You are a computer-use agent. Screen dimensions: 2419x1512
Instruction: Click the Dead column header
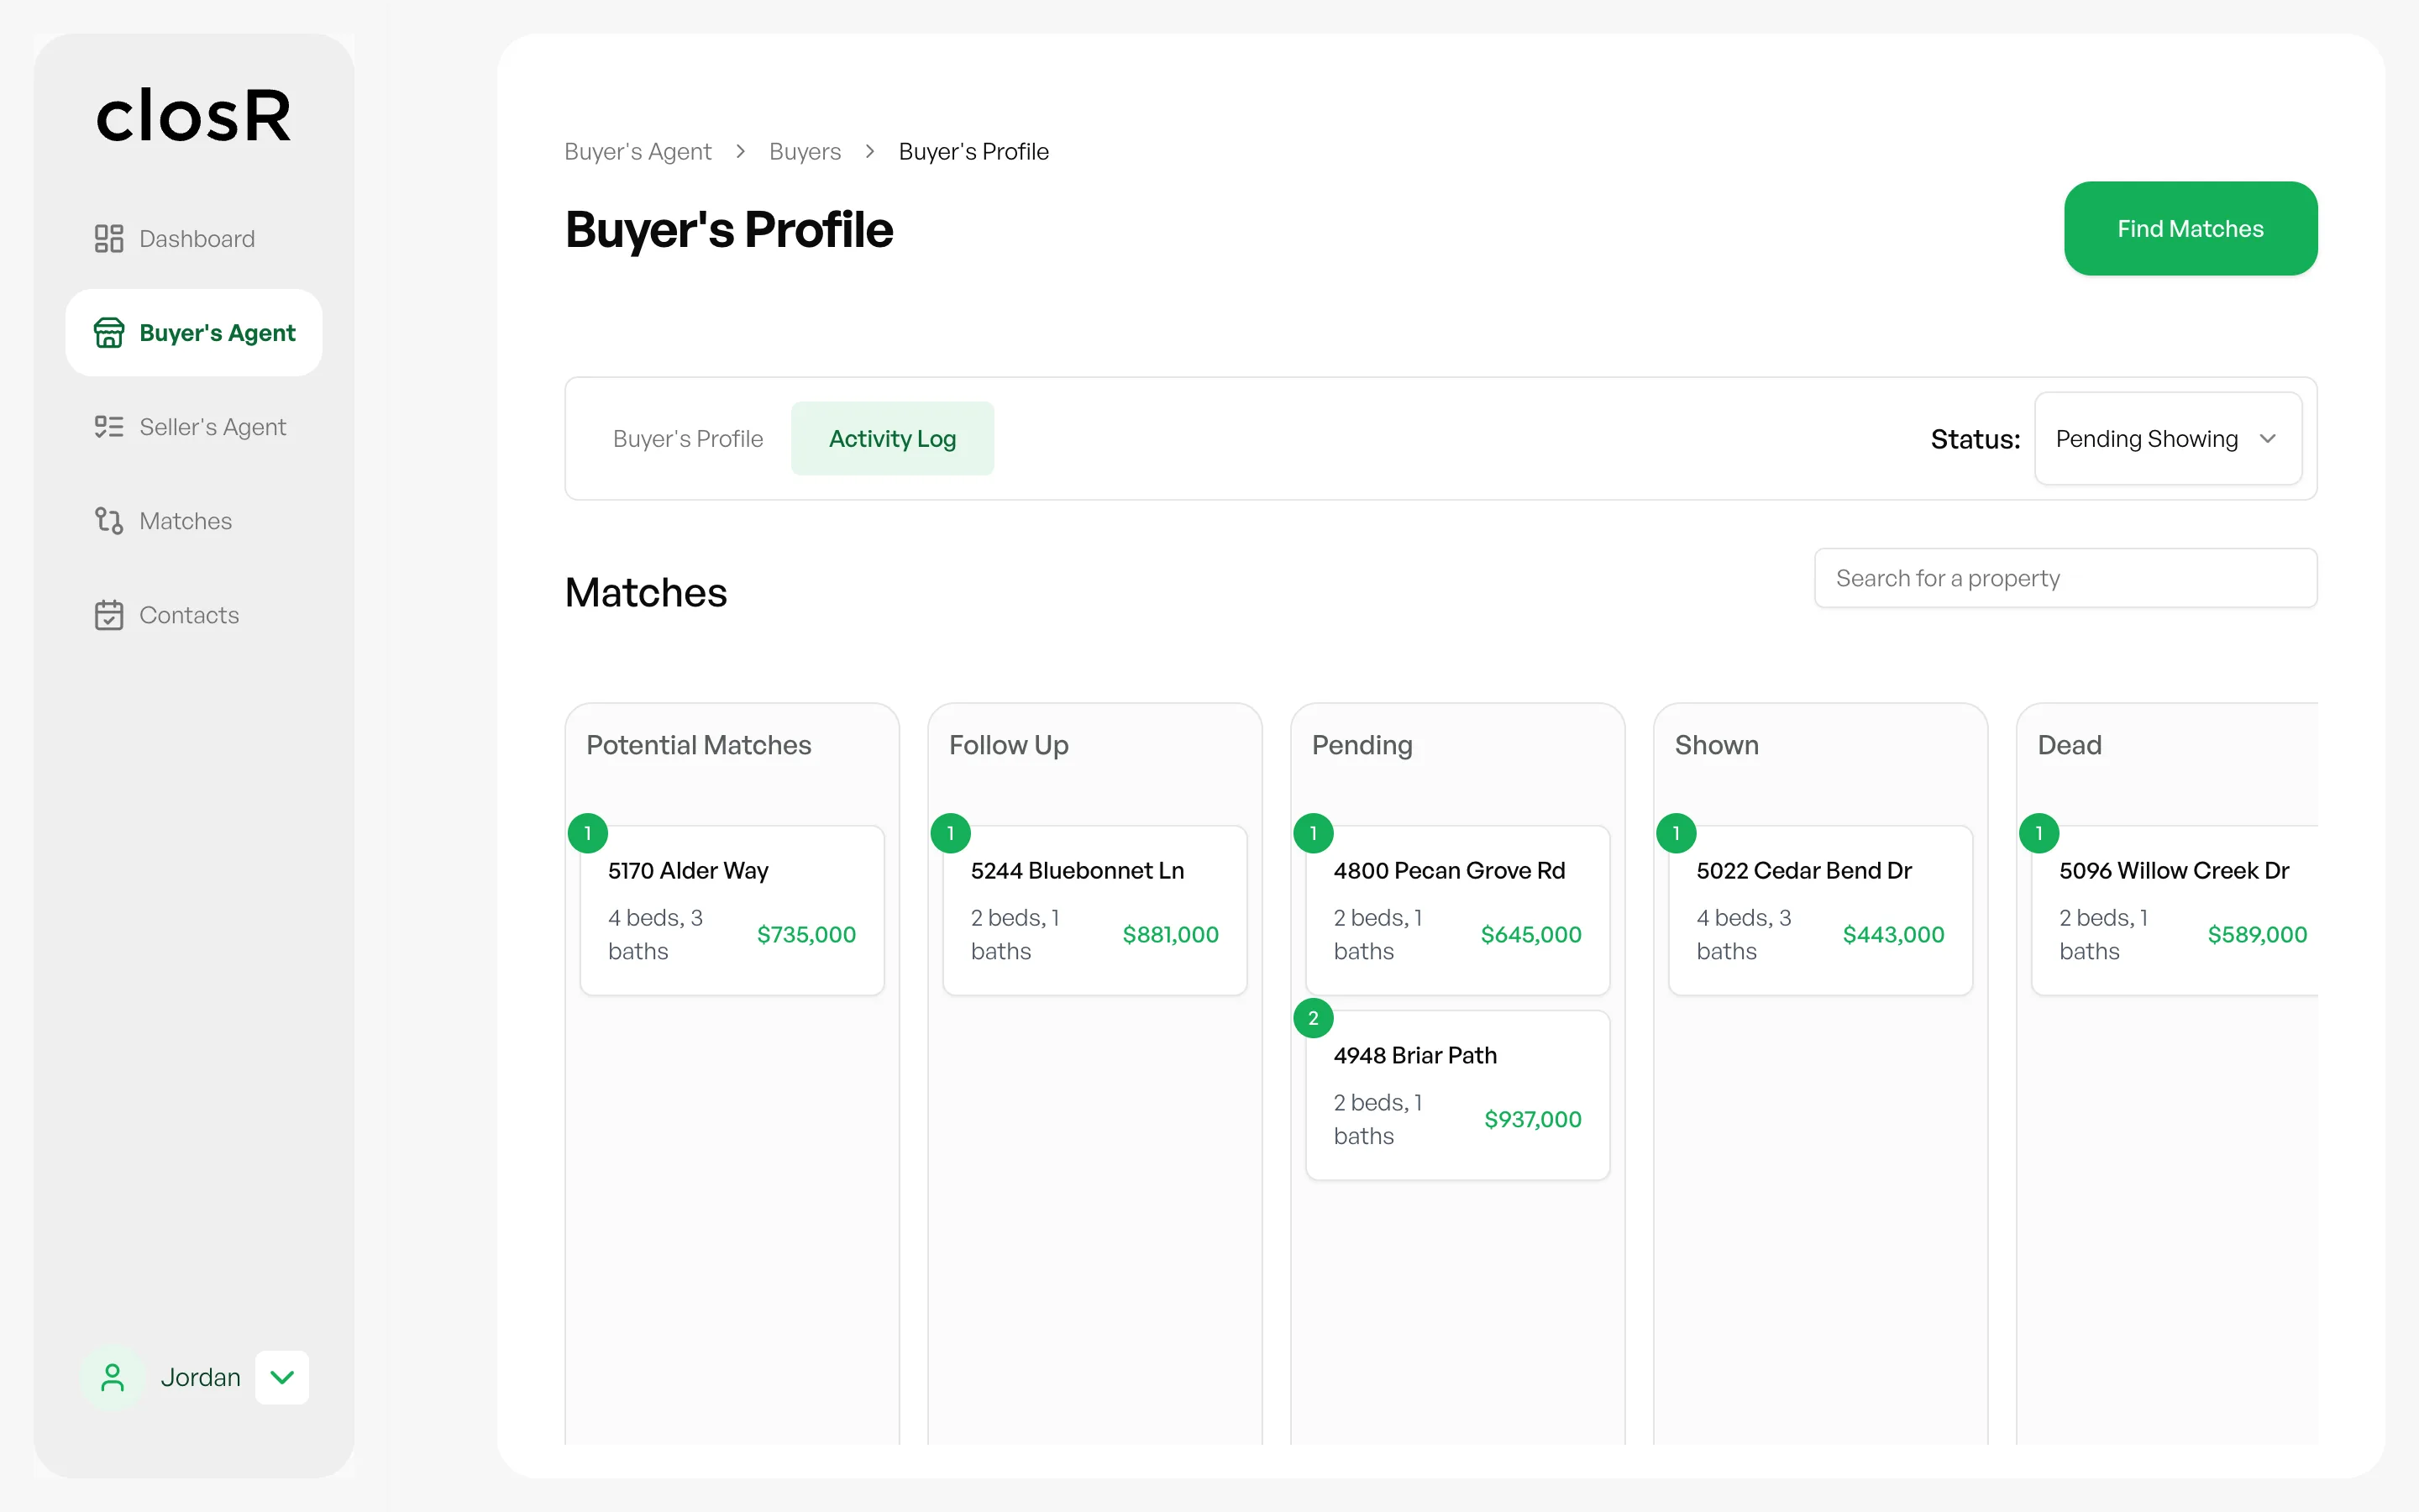pyautogui.click(x=2069, y=746)
